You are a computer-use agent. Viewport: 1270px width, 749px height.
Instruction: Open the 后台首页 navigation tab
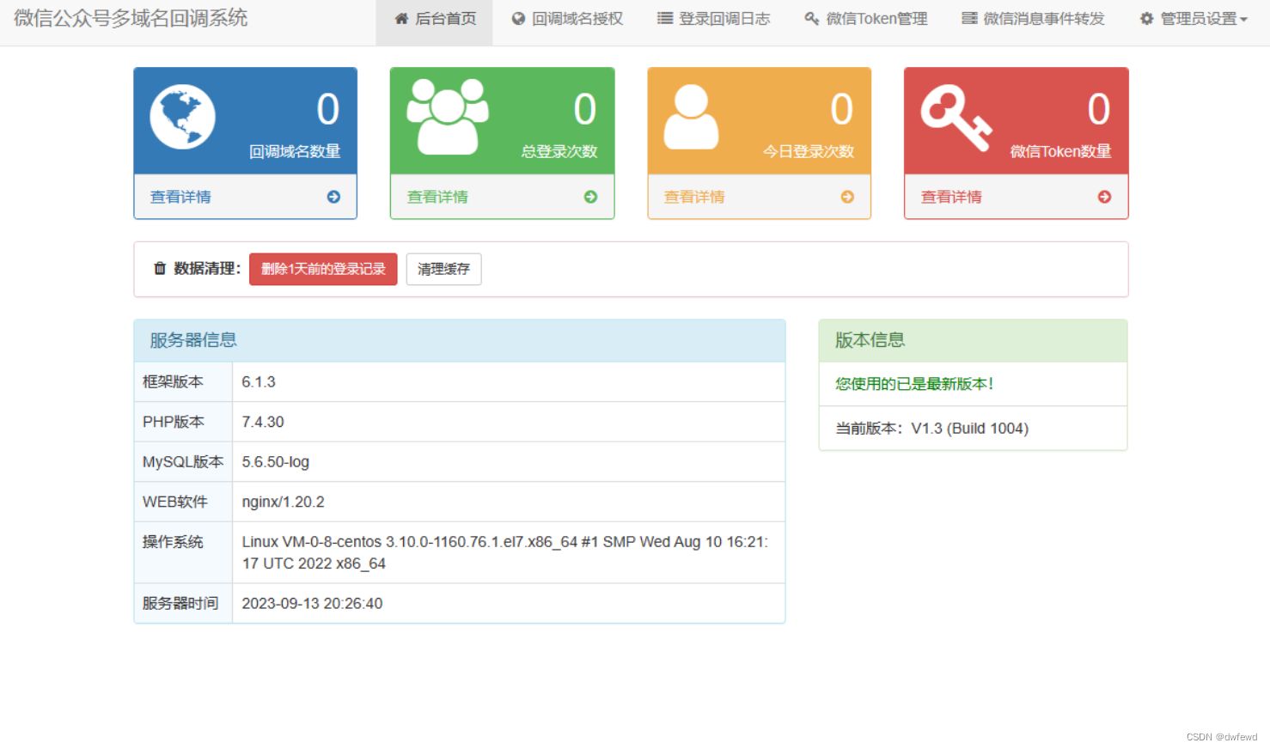pos(435,19)
